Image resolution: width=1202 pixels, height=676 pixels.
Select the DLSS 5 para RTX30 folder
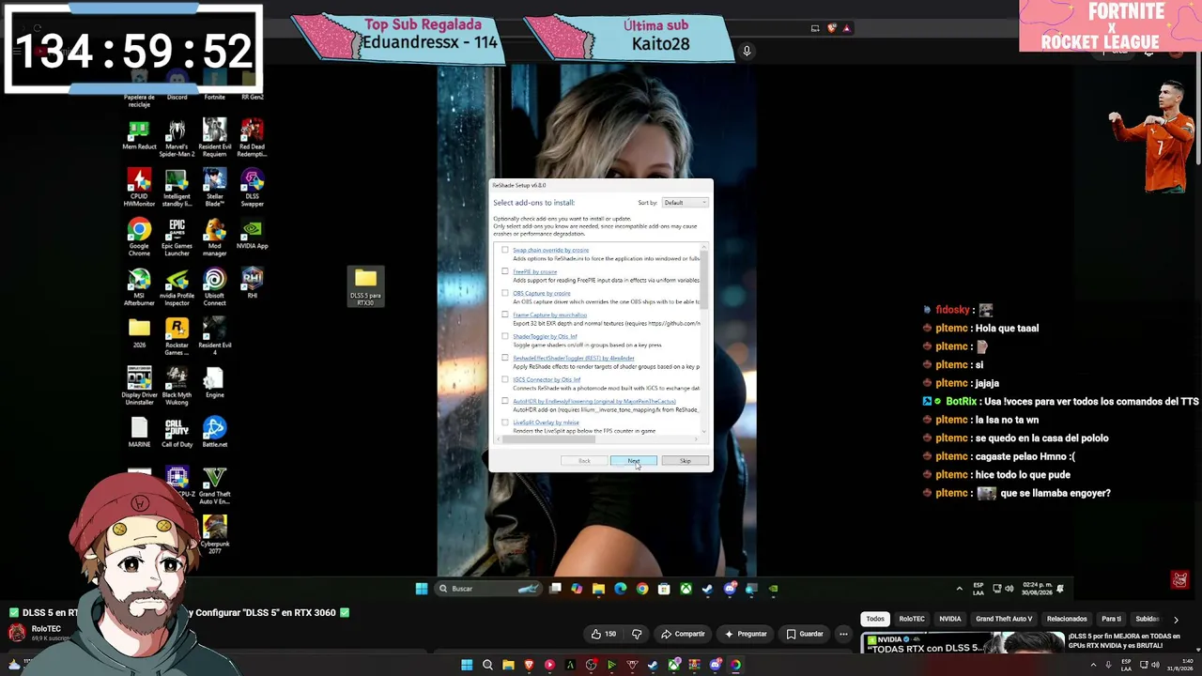pos(365,286)
